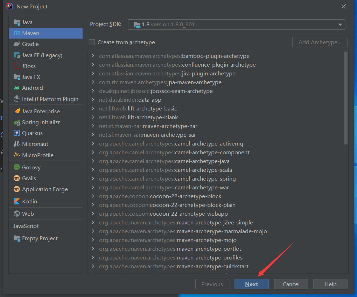
Task: Expand the net.databinder:data-app row
Action: tap(93, 100)
